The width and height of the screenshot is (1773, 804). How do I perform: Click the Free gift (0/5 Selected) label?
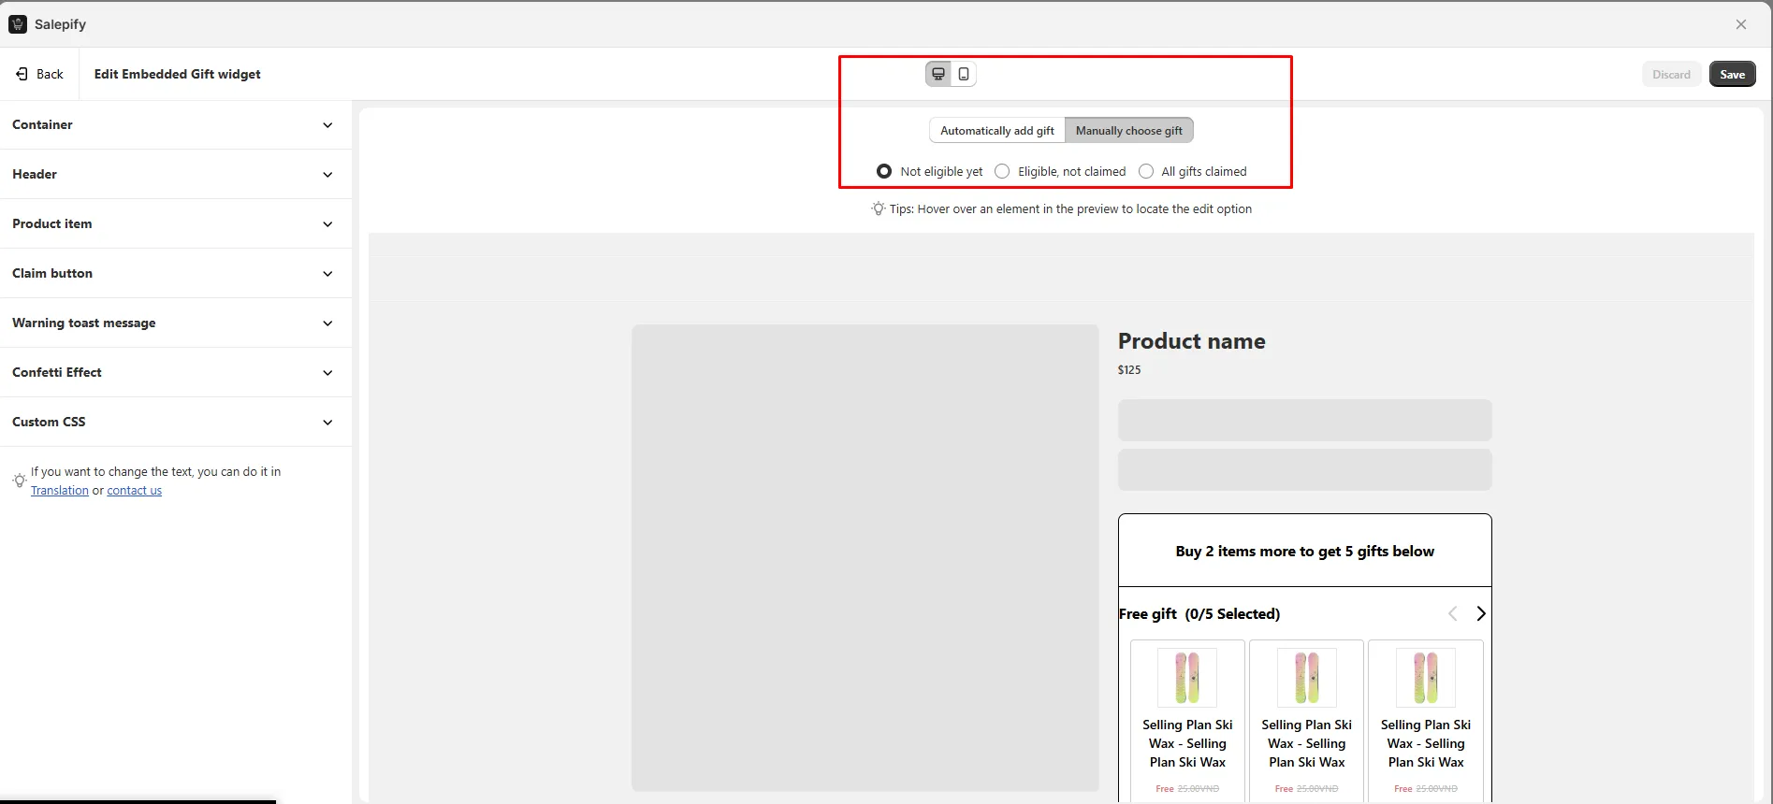tap(1199, 614)
